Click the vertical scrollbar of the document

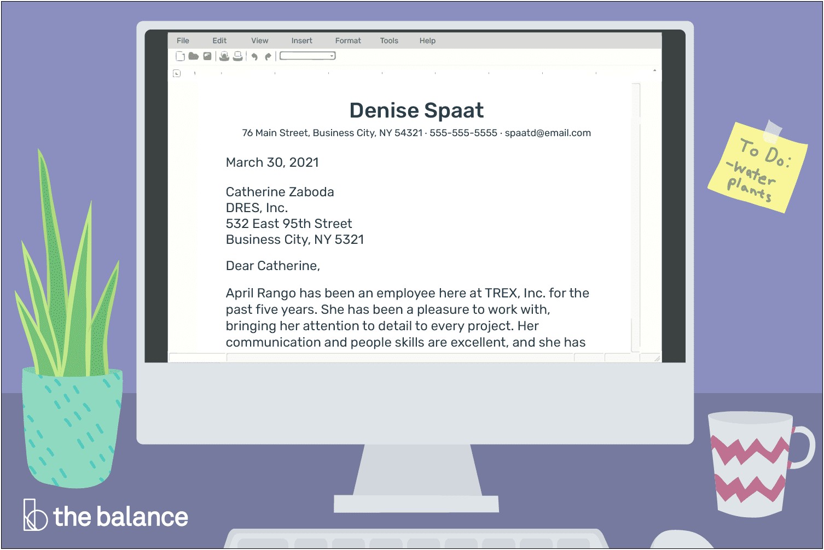(636, 217)
